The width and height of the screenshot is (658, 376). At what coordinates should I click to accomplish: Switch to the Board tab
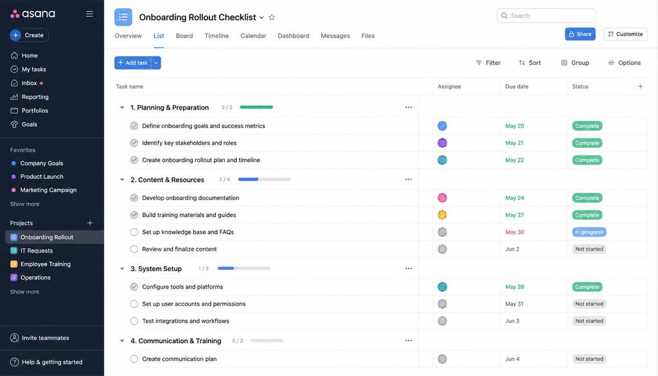tap(184, 36)
